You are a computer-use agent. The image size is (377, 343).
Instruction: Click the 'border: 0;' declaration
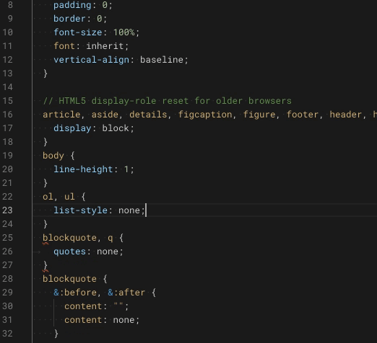[80, 19]
